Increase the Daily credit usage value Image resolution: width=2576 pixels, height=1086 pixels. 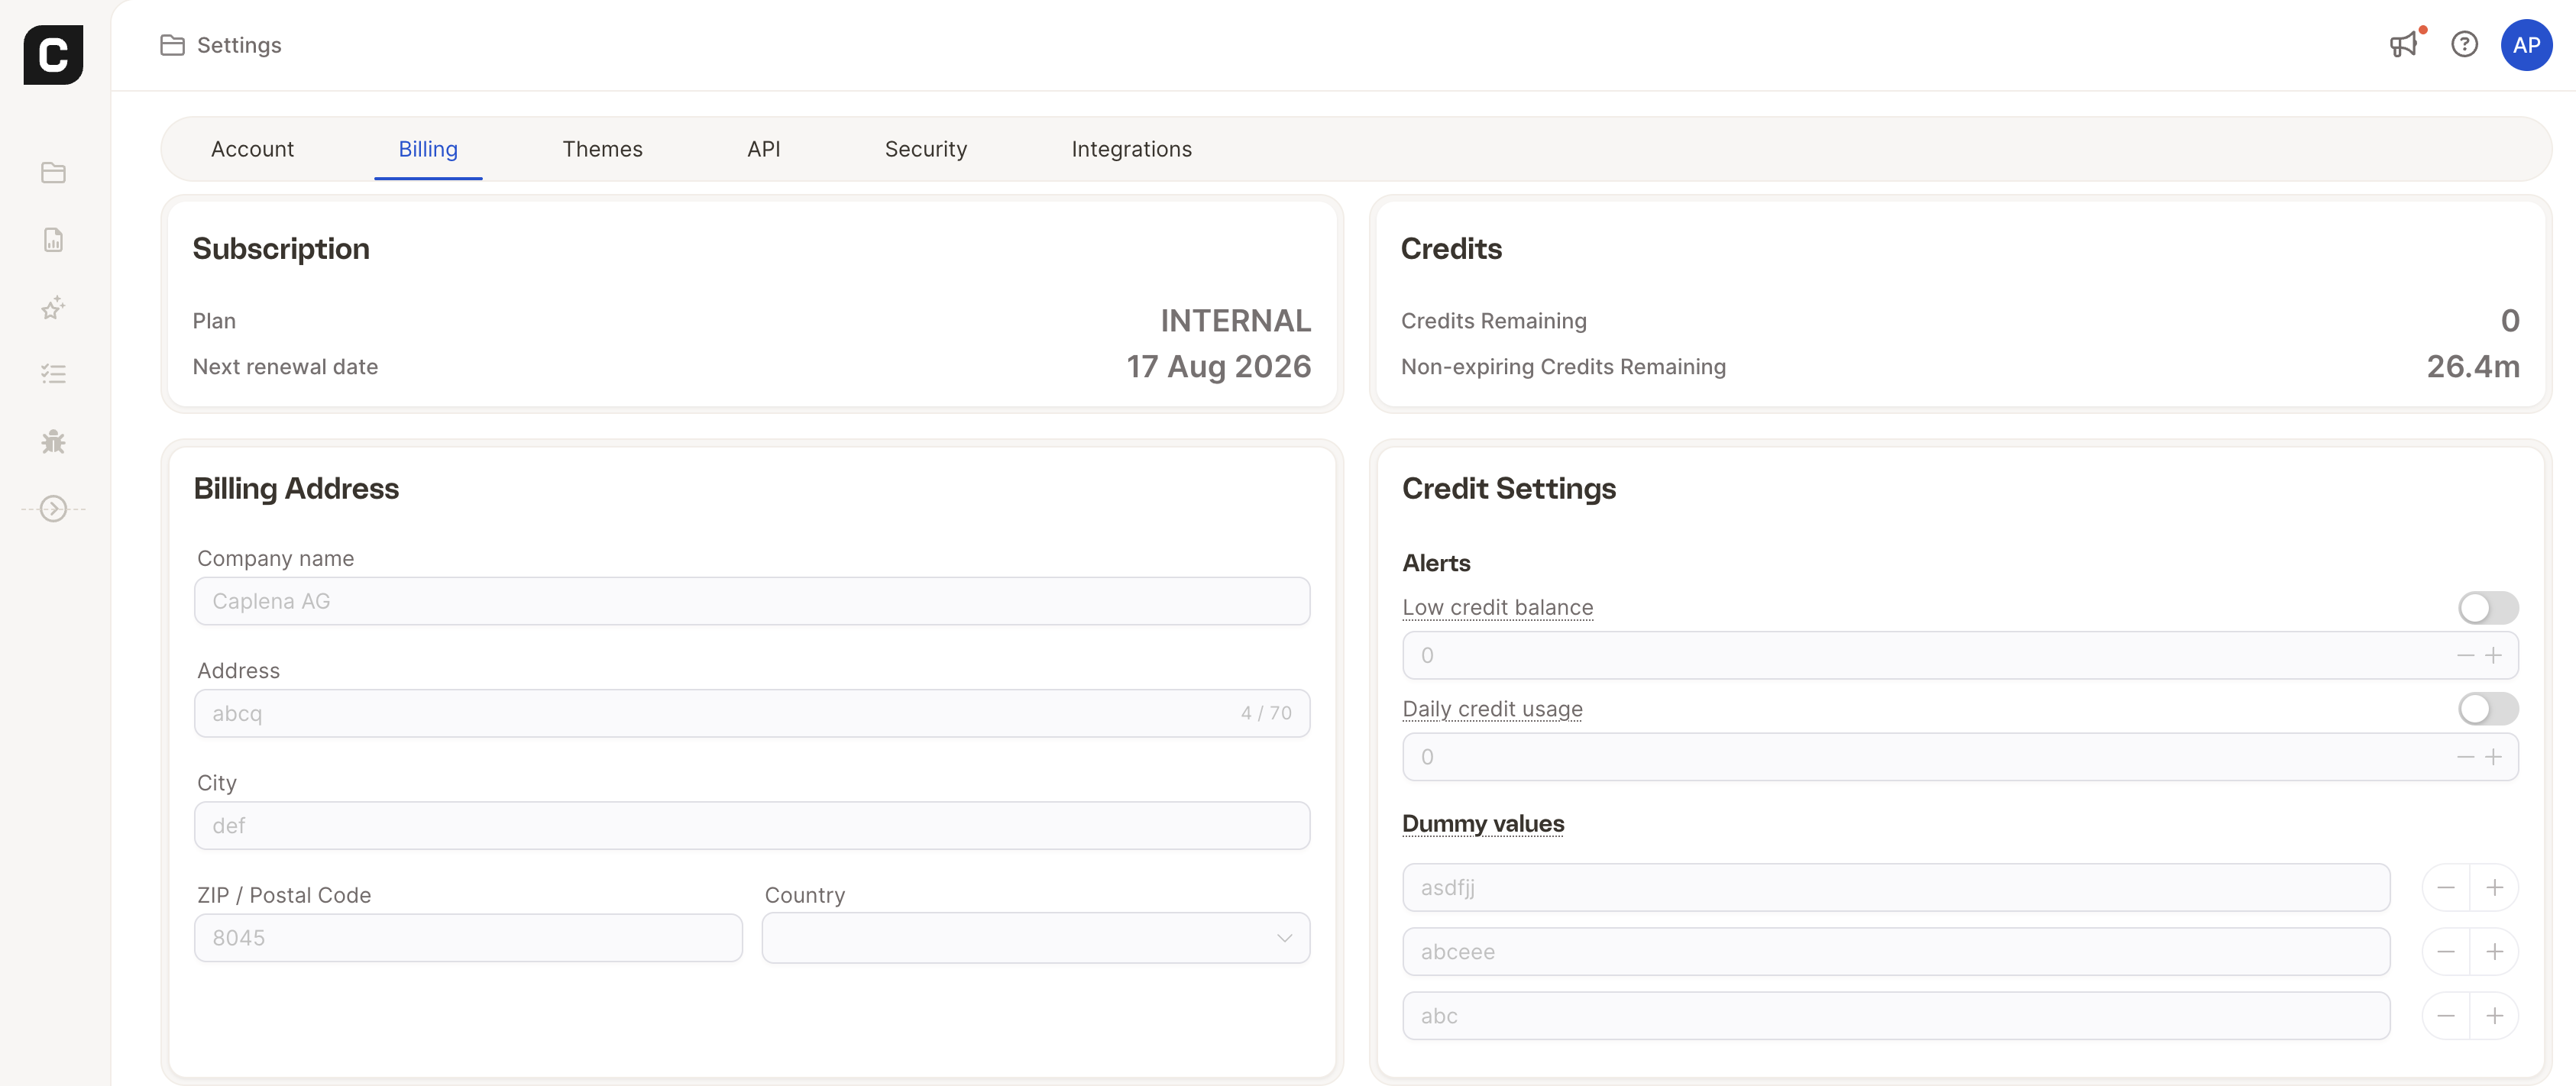click(2494, 757)
